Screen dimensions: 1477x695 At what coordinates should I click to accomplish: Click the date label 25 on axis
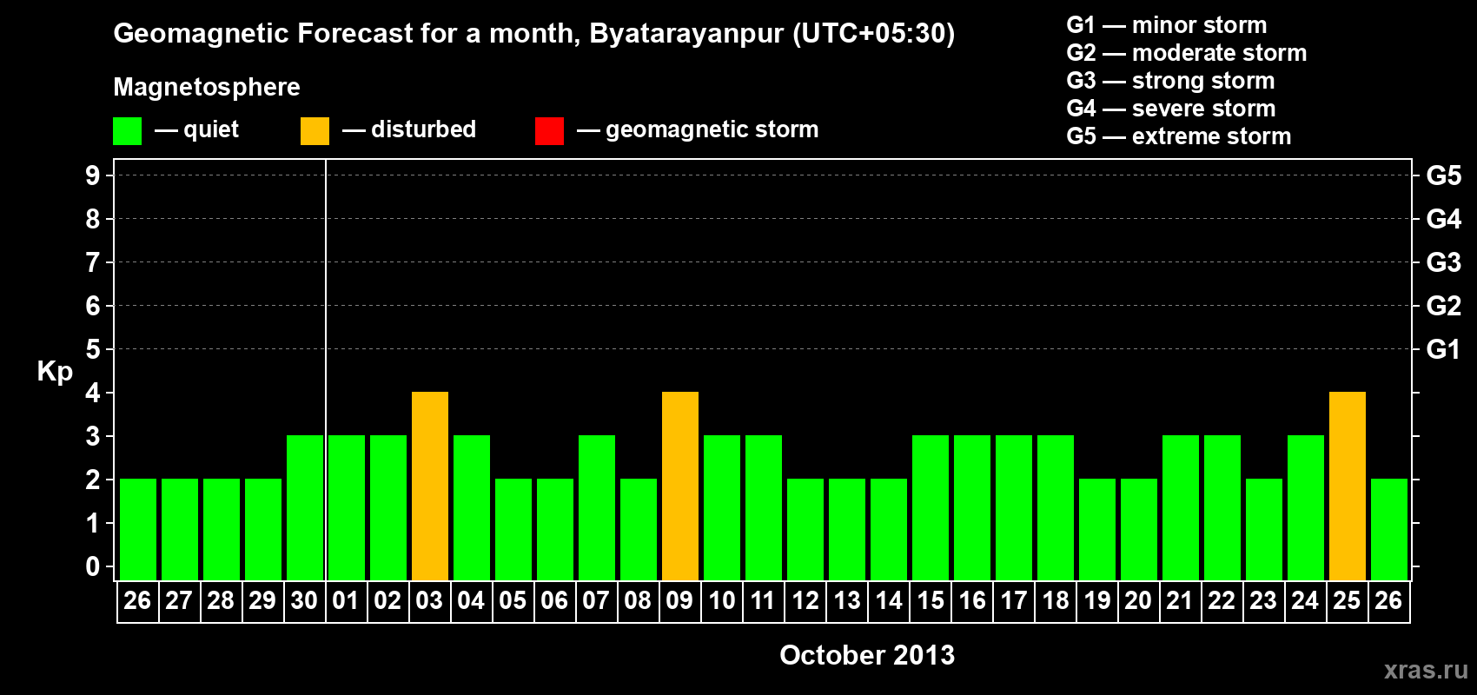click(1347, 601)
